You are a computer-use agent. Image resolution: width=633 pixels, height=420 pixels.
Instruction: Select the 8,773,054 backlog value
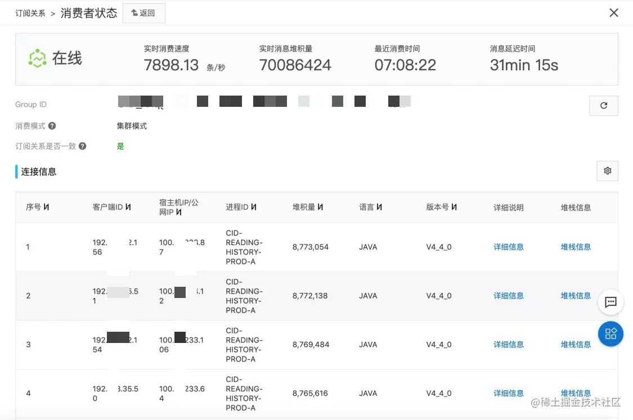click(311, 247)
